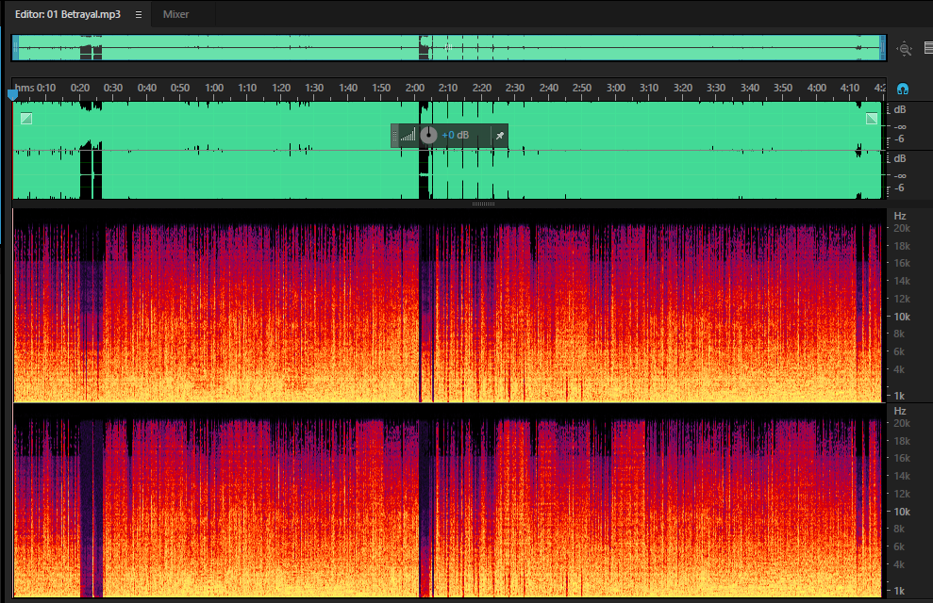Click the 3:30 mark on the time ruler
This screenshot has height=603, width=933.
(716, 88)
